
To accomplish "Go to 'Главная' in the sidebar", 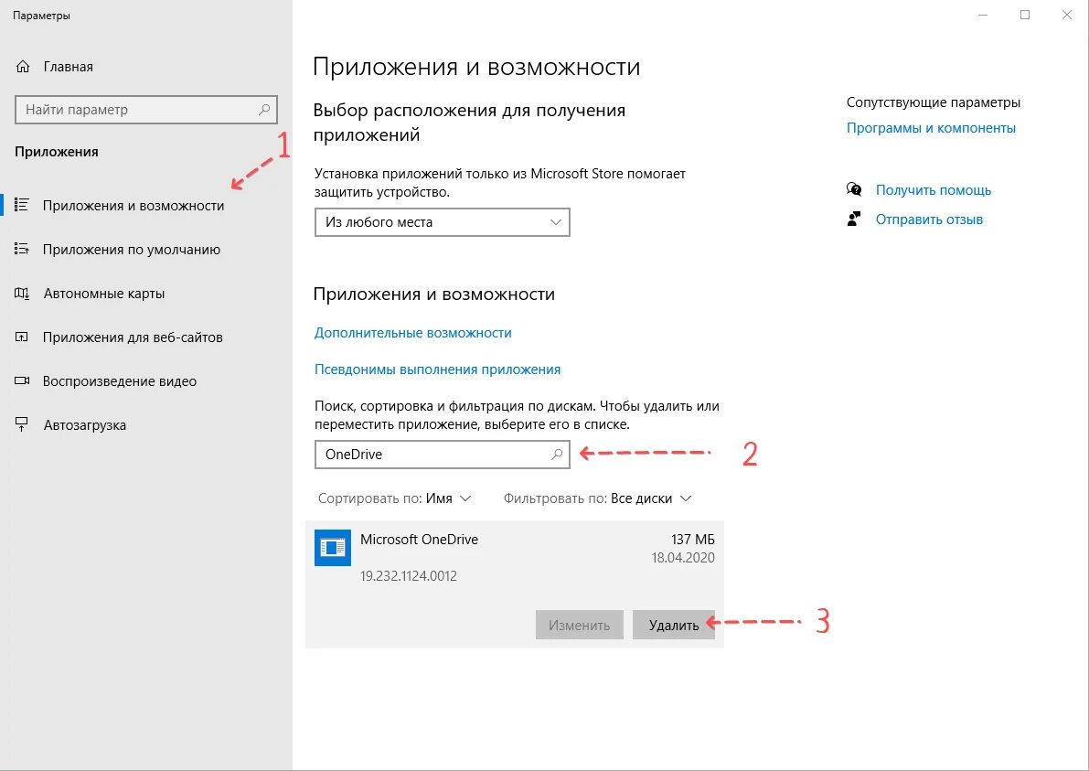I will pos(68,67).
